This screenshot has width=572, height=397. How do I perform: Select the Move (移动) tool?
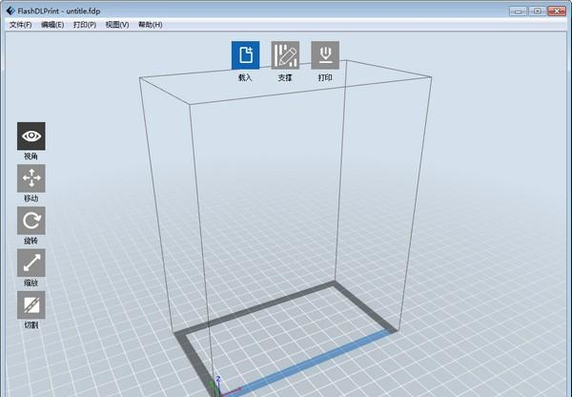pos(31,178)
